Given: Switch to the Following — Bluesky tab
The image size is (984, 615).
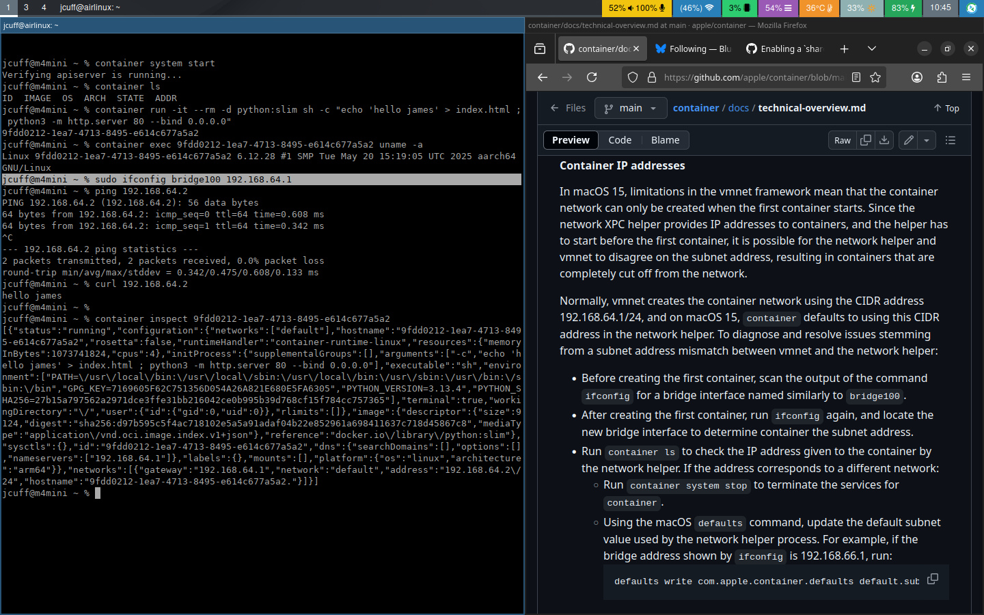Looking at the screenshot, I should pyautogui.click(x=694, y=49).
